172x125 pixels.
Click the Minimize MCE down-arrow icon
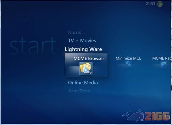(128, 65)
